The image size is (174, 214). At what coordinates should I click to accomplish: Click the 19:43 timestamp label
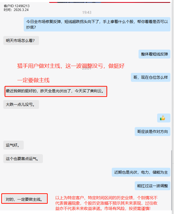(x=87, y=13)
